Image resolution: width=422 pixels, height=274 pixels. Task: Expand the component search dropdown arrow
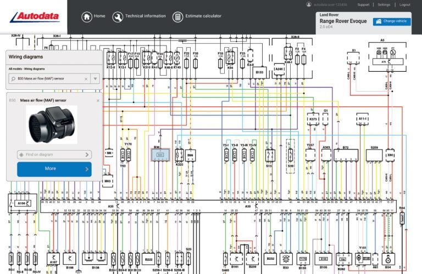(96, 79)
